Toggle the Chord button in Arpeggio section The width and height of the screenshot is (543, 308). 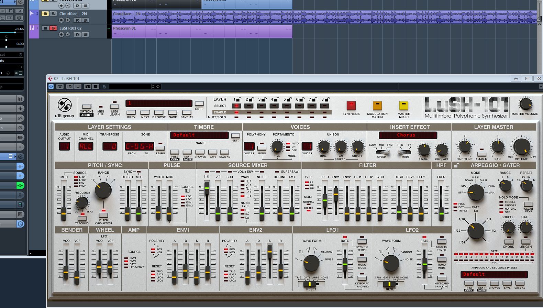pos(508,242)
